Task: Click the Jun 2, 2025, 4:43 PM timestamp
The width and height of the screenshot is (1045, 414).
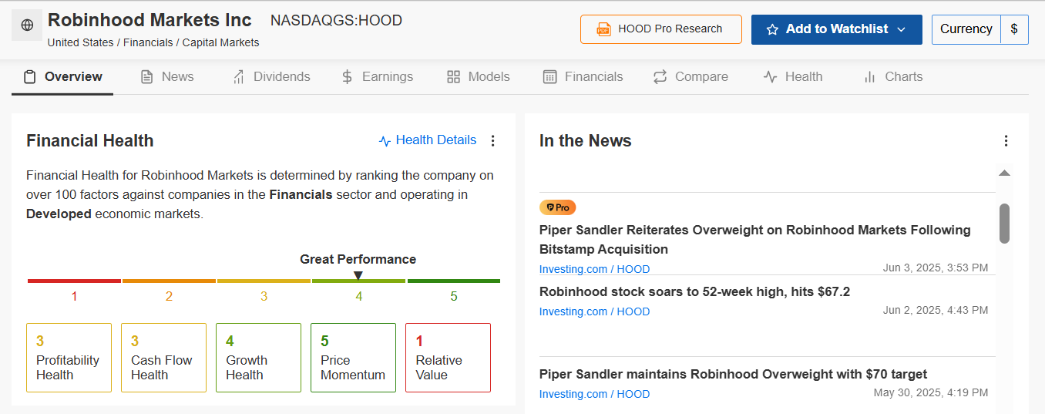Action: point(936,310)
